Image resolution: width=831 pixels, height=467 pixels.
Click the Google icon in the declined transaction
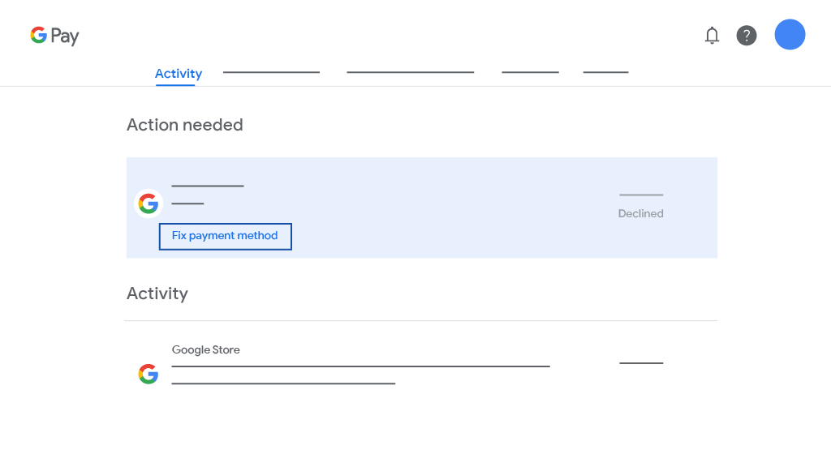(149, 204)
